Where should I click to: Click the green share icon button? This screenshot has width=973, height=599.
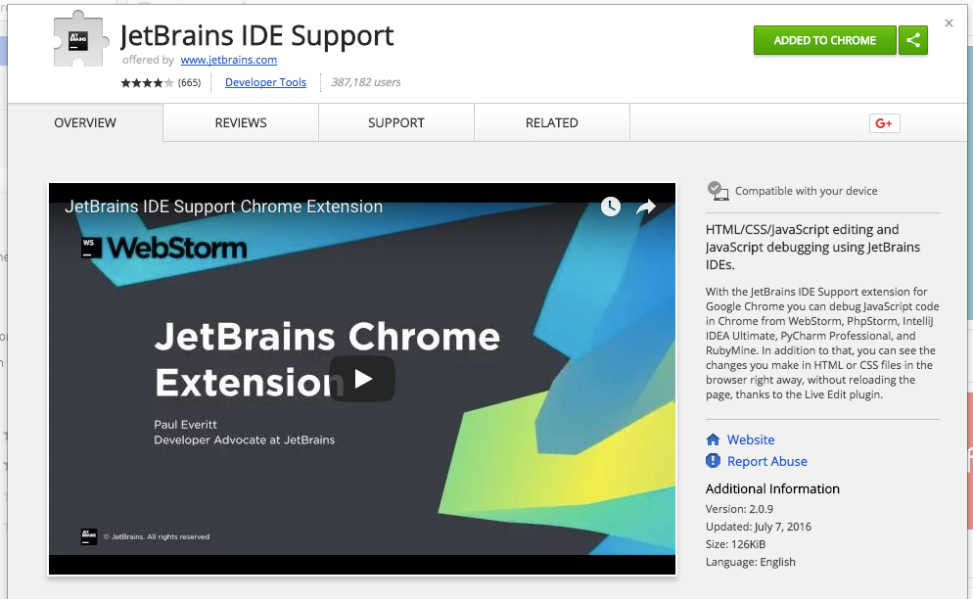tap(913, 40)
